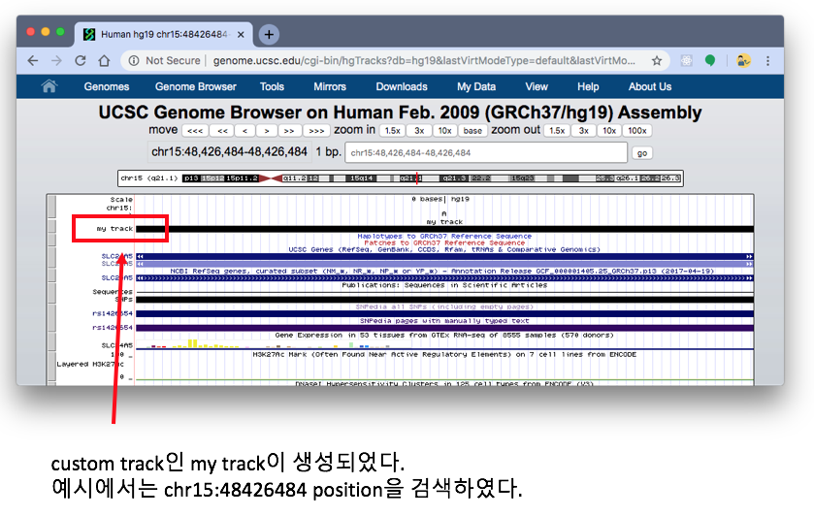Move slightly right with > button
Viewport: 814px width, 516px height.
pos(266,131)
